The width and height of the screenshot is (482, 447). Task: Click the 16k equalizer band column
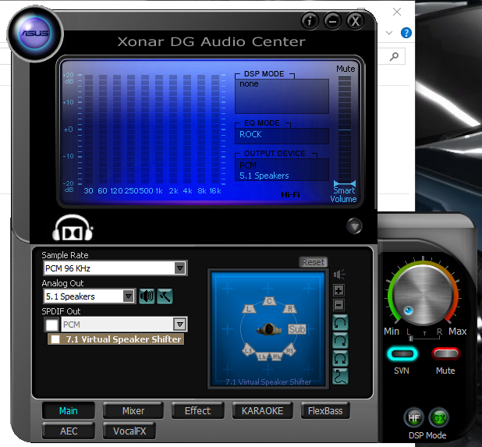coord(215,129)
